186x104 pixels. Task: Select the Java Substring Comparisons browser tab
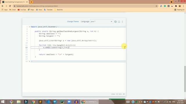[15, 2]
